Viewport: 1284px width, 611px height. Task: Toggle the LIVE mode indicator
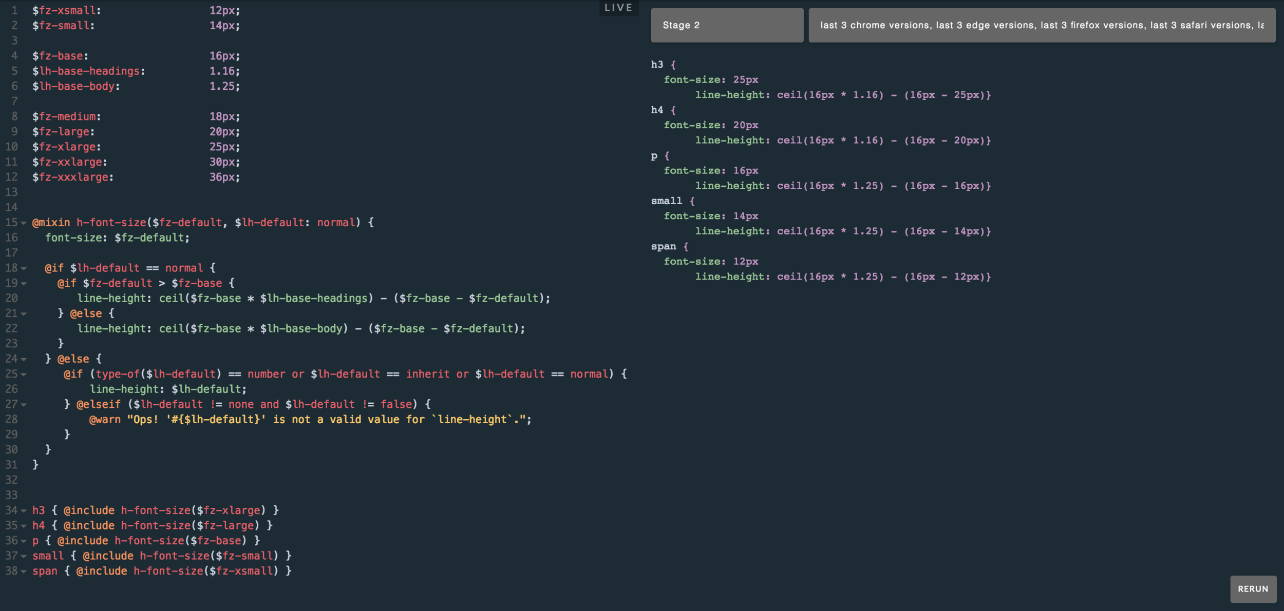point(618,8)
